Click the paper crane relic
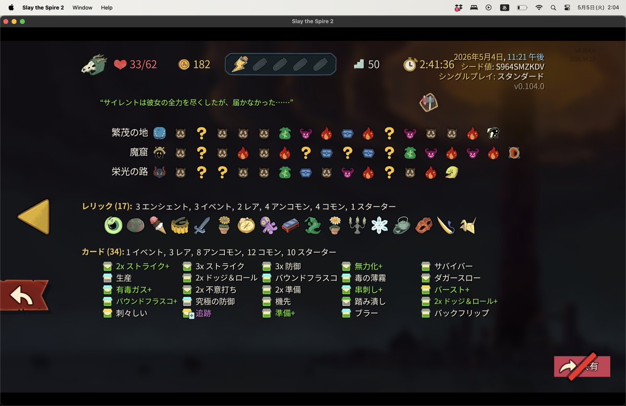Screen dimensions: 626x406 click(x=468, y=225)
